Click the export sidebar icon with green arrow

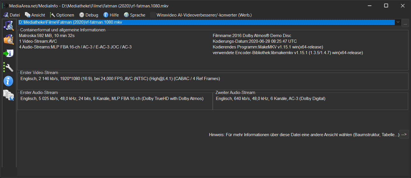(9, 53)
